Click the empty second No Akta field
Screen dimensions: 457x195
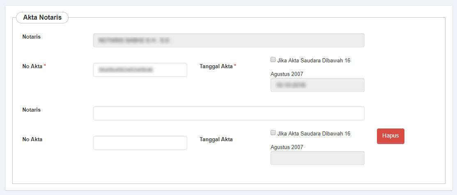(140, 143)
